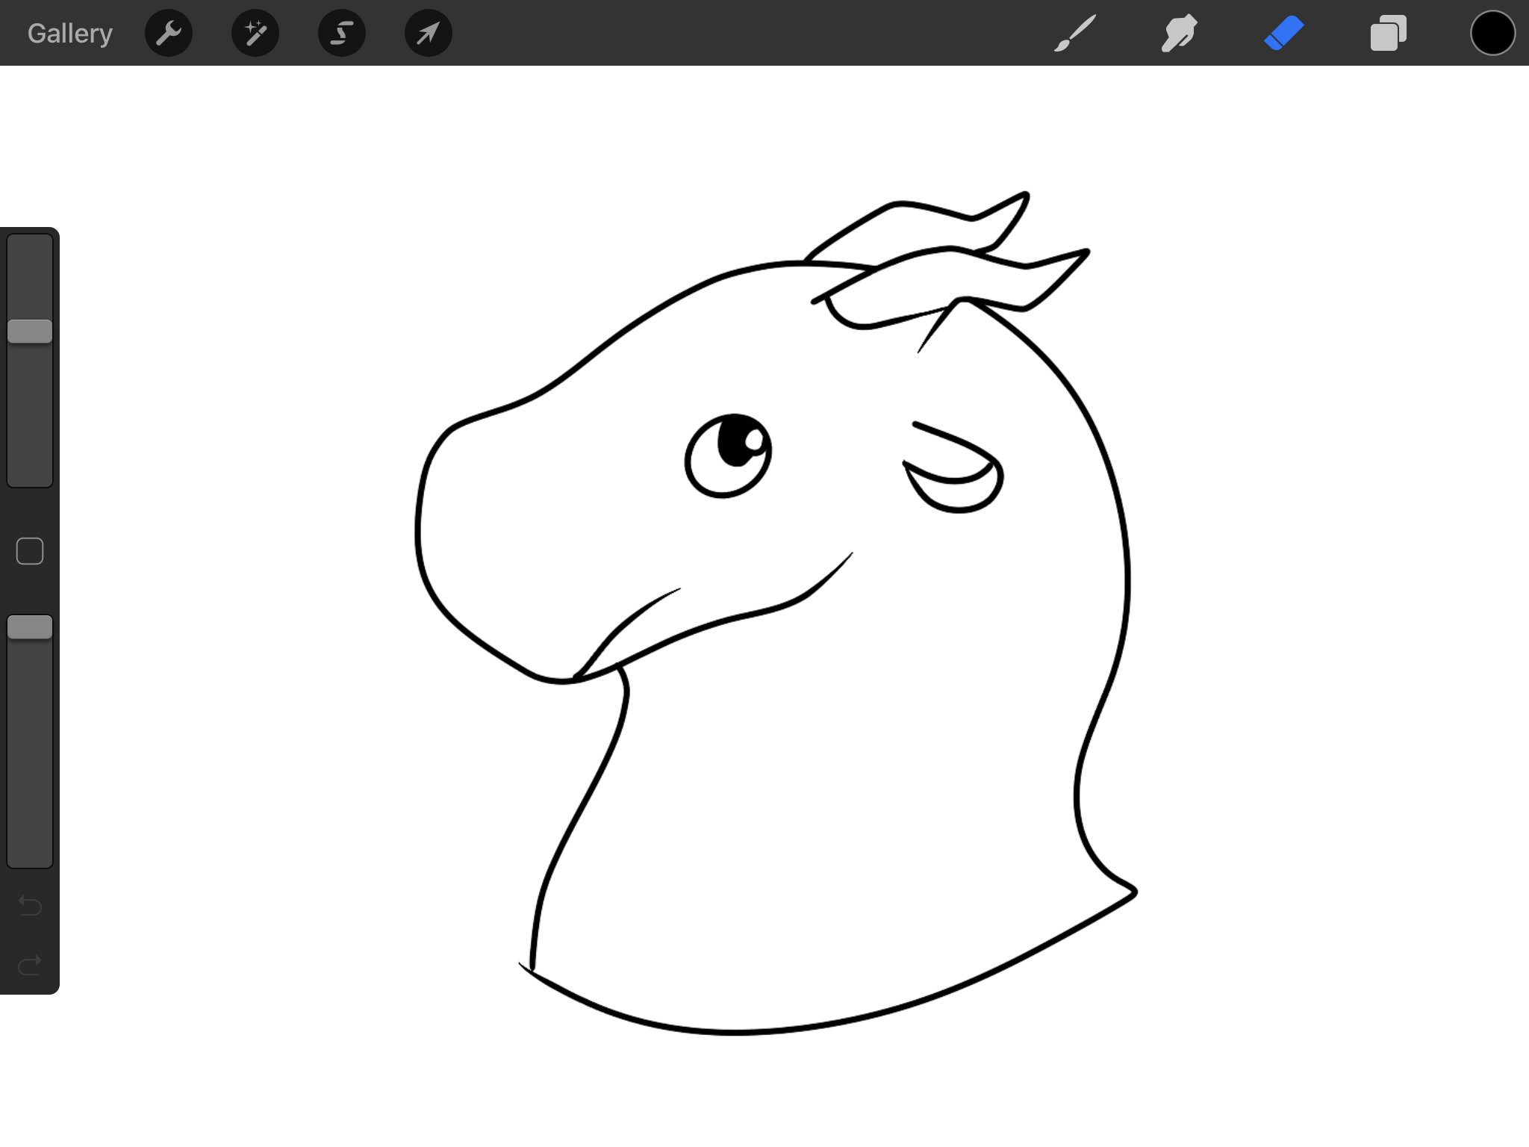
Task: Click the bottom of the opacity slider track
Action: coord(30,855)
